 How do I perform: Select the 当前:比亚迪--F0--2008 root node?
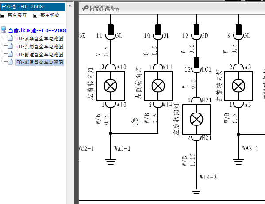pos(37,30)
